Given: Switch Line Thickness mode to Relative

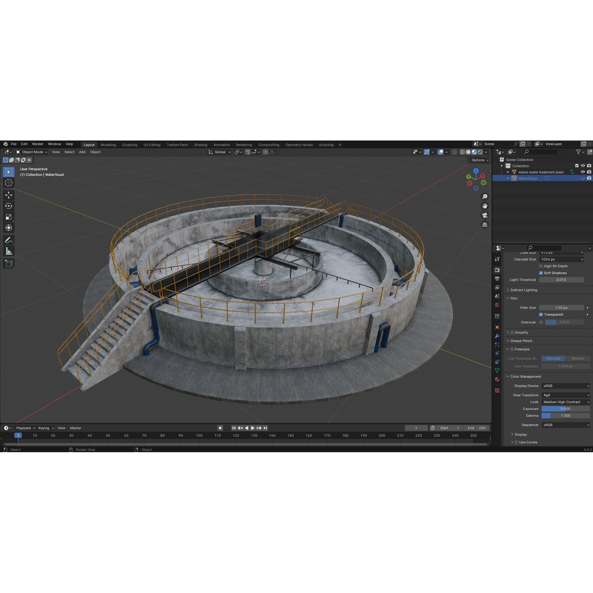Looking at the screenshot, I should [x=578, y=358].
